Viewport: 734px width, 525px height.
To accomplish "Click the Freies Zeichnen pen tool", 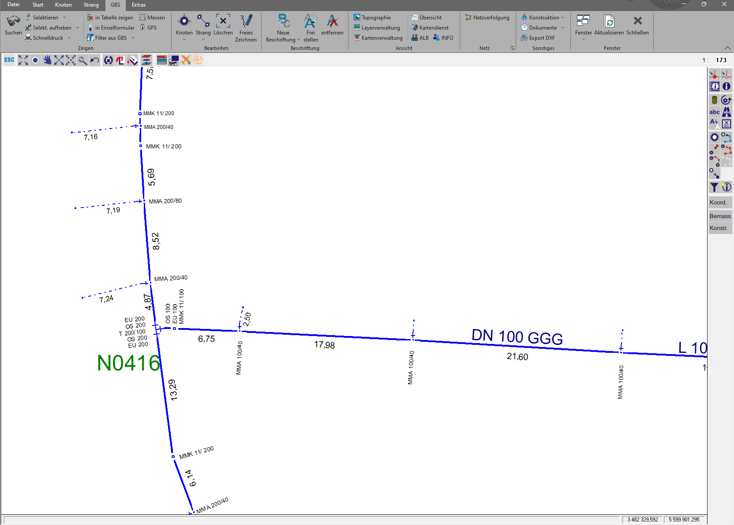I will tap(246, 27).
